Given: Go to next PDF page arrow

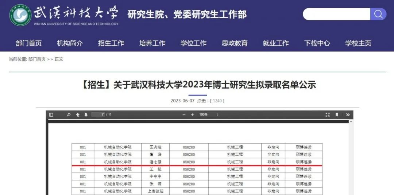Looking at the screenshot, I should pos(86,115).
